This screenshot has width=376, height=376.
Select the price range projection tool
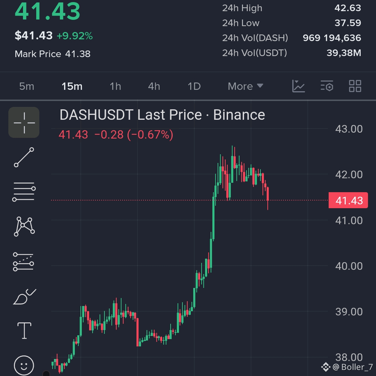click(23, 261)
